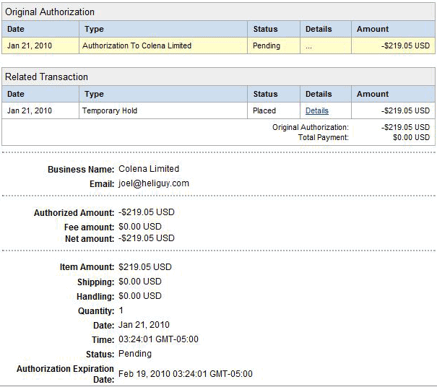Click the Jan 21, 2010 date in Temporary Hold row
Screen dimensions: 437x387
30,111
